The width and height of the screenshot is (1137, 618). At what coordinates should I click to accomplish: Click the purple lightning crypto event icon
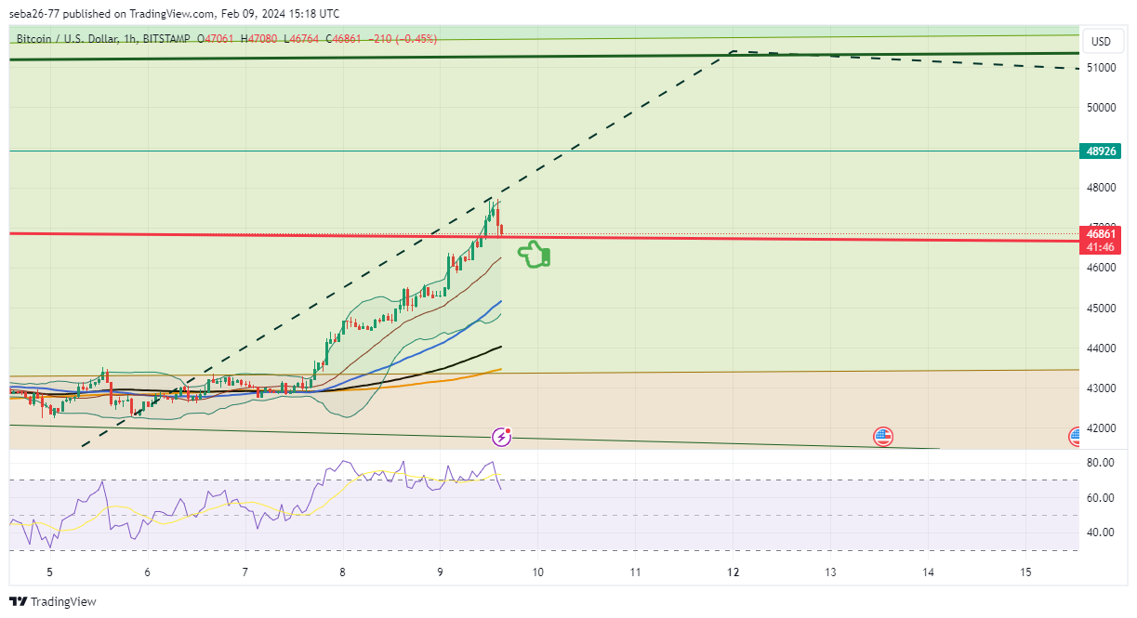[x=500, y=436]
